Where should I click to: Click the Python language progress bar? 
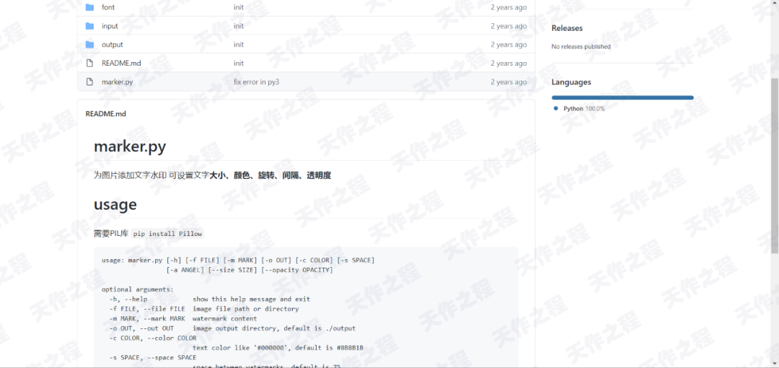tap(622, 97)
